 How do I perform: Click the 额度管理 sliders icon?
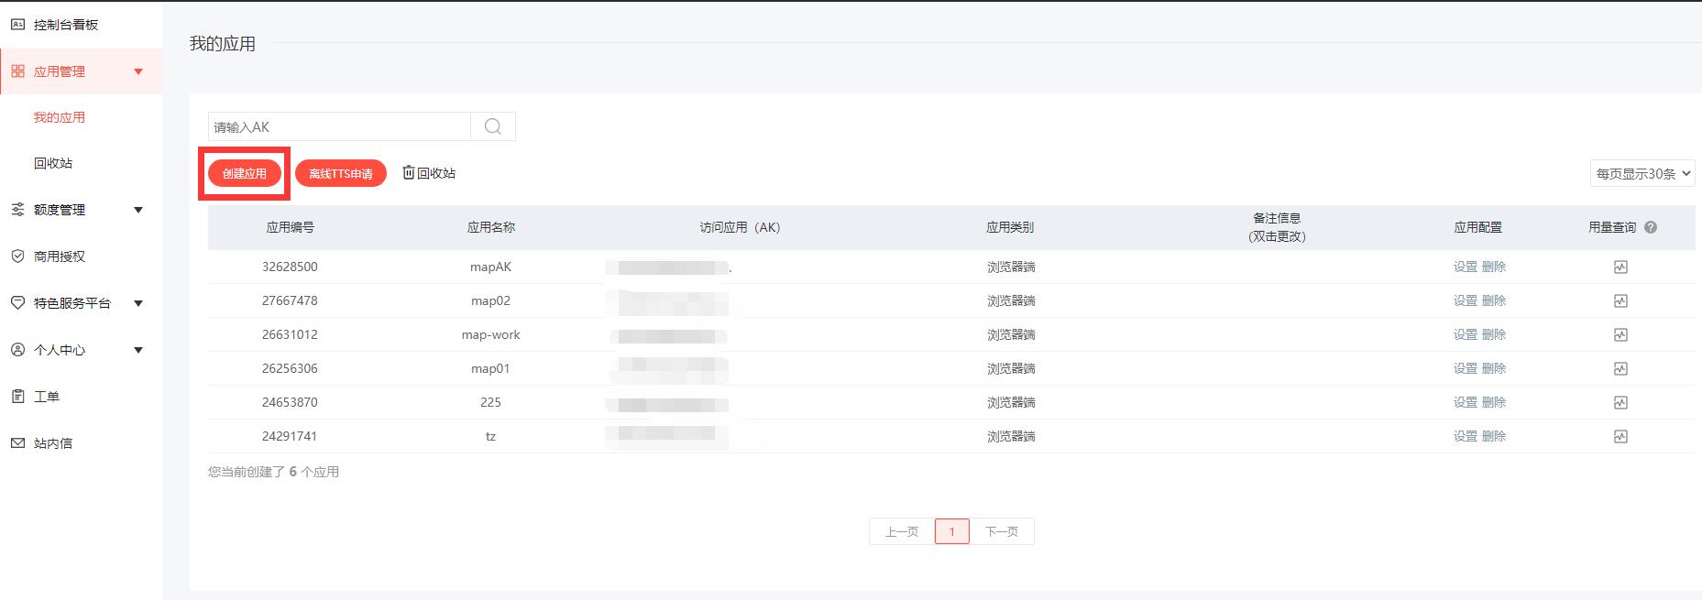(17, 210)
